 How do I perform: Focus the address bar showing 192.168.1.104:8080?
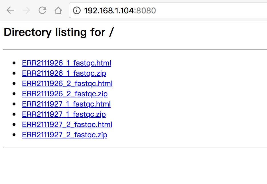coord(172,11)
